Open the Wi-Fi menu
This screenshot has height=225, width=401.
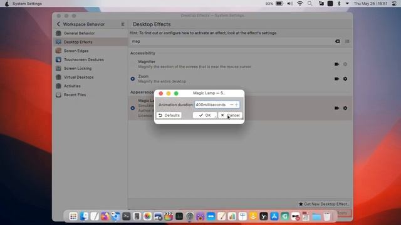click(300, 4)
